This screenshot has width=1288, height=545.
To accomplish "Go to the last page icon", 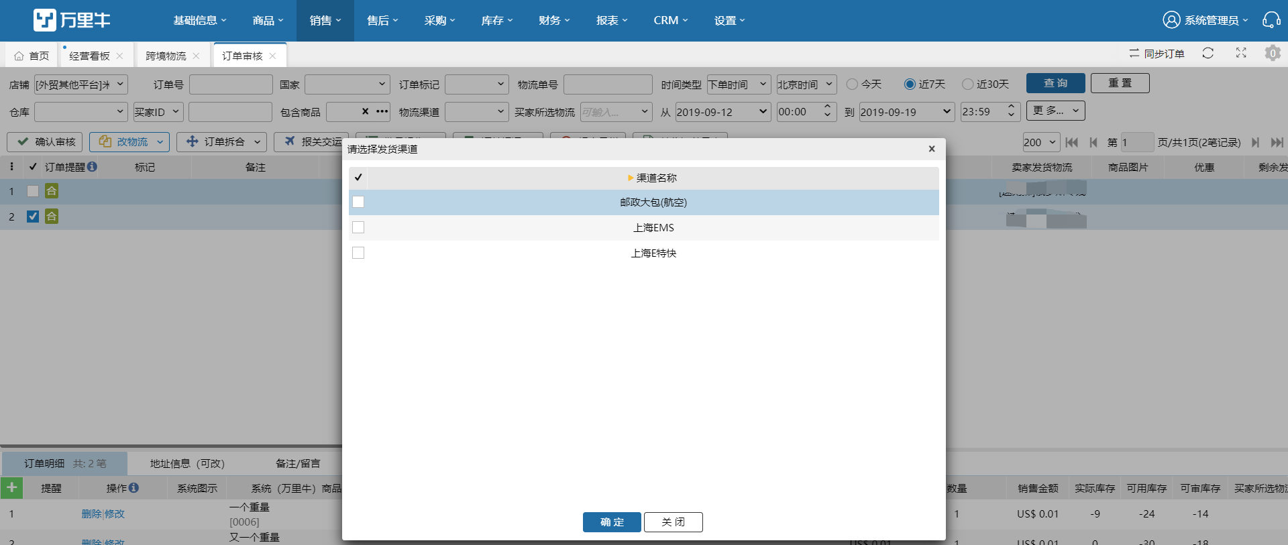I will pyautogui.click(x=1277, y=142).
